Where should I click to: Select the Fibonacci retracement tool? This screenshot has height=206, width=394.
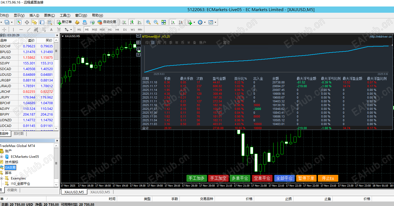[44, 30]
